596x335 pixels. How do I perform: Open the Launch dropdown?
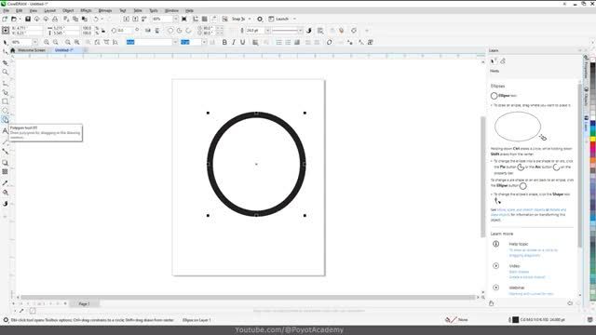point(294,19)
